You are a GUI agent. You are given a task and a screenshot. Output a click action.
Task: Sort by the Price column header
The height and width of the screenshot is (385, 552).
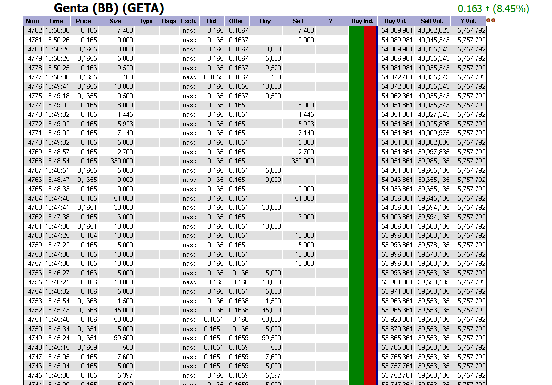pos(83,21)
